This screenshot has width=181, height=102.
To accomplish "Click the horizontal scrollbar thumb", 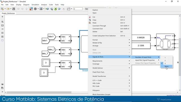I will tap(39, 92).
